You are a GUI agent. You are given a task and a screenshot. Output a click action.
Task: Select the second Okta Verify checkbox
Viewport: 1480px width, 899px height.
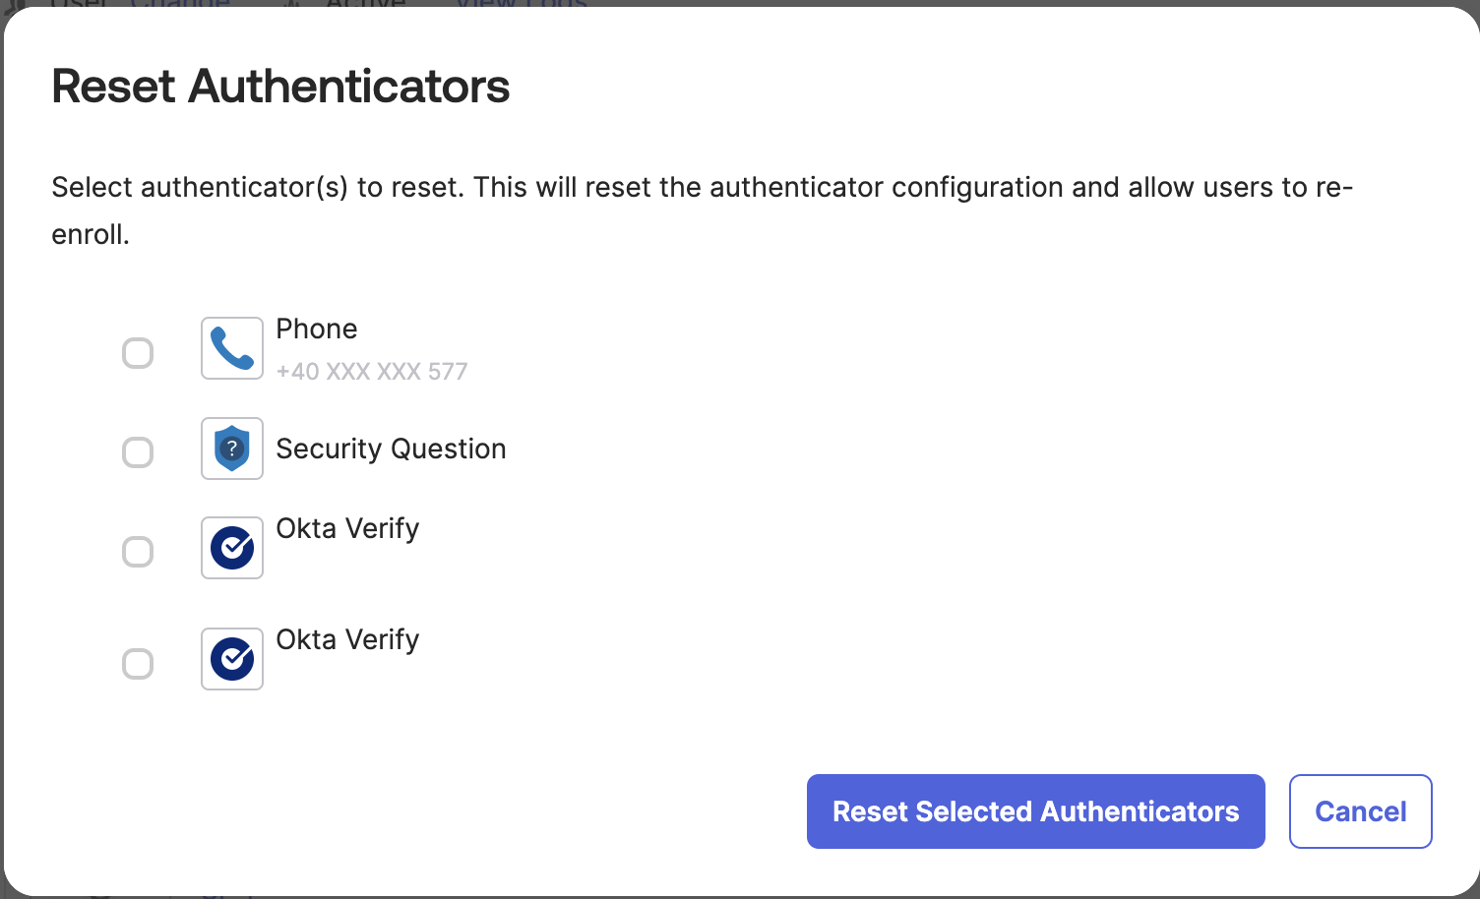tap(138, 664)
